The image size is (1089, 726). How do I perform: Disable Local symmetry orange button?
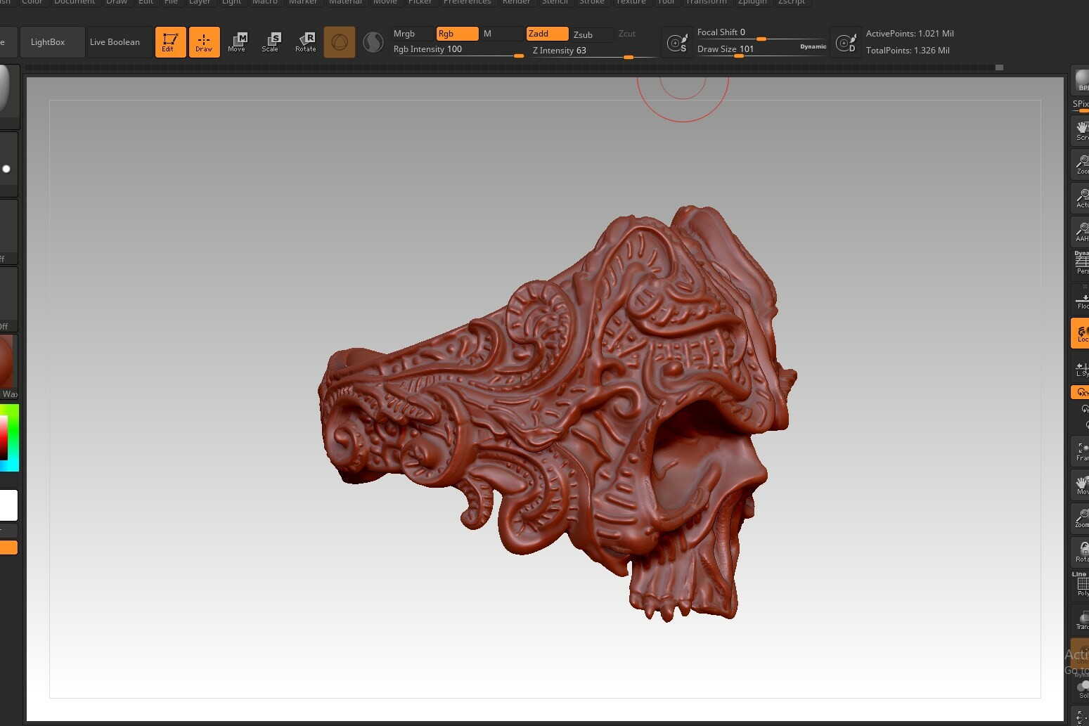(1081, 333)
